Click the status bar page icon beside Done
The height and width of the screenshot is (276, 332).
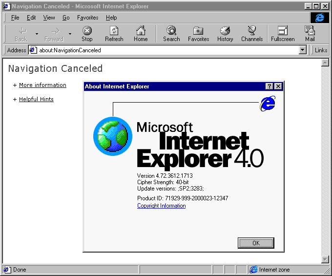point(7,270)
